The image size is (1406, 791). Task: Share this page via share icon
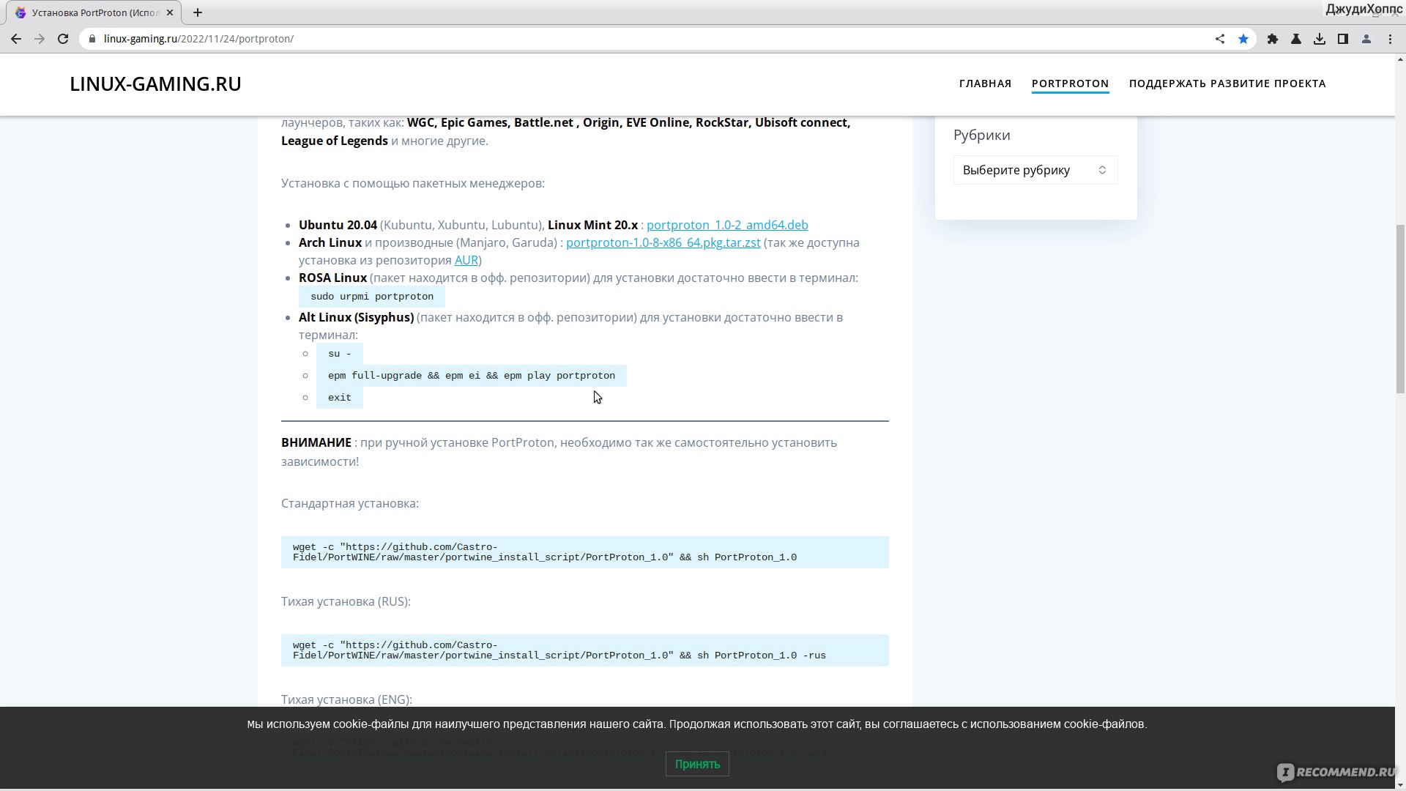pyautogui.click(x=1220, y=39)
